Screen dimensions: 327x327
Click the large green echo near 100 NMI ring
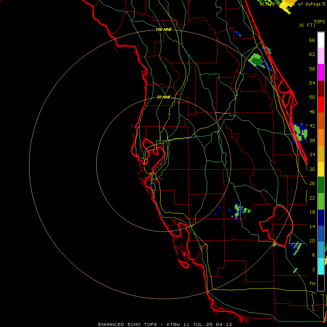pos(257,60)
